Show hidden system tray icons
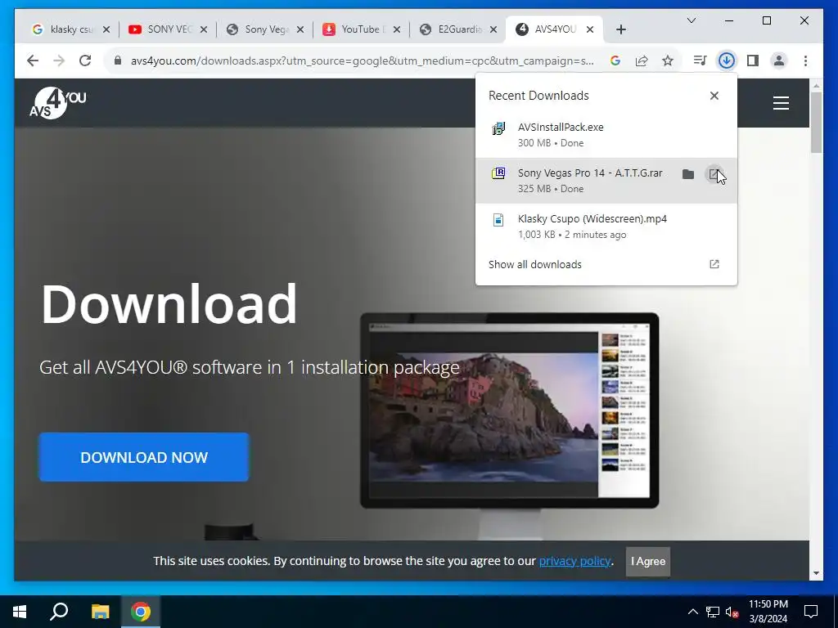This screenshot has width=838, height=628. (692, 612)
